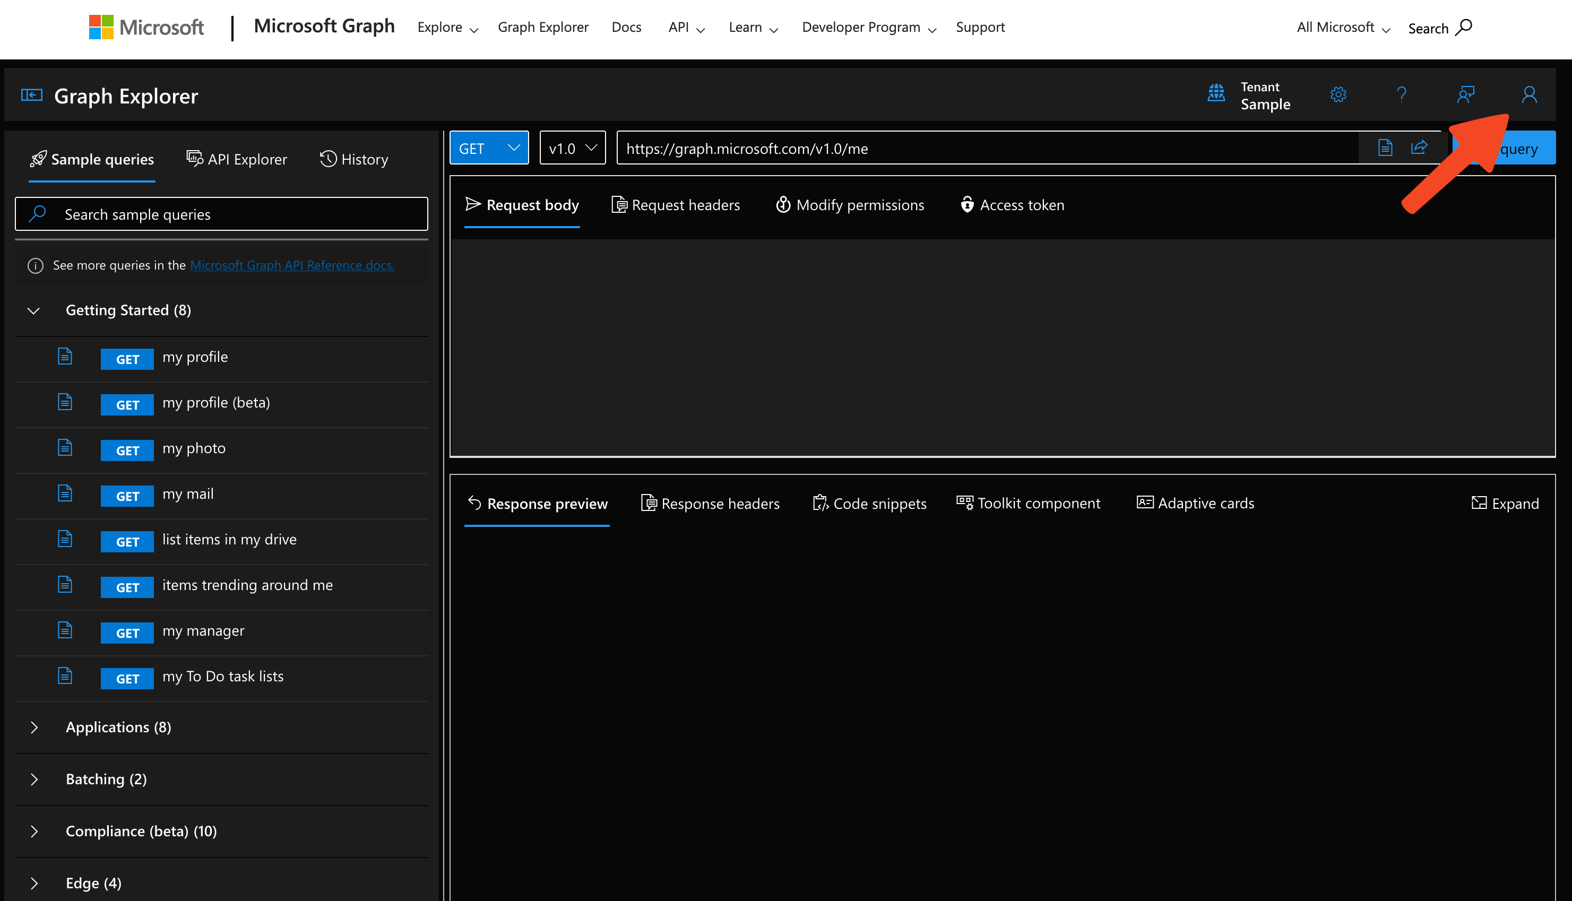This screenshot has height=901, width=1572.
Task: Run the 'my photo' sample query
Action: (x=221, y=450)
